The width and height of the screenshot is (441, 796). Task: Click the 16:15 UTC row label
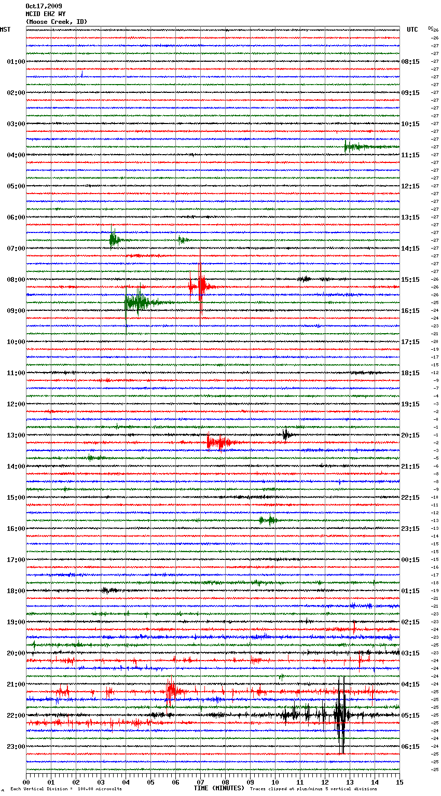tap(410, 311)
